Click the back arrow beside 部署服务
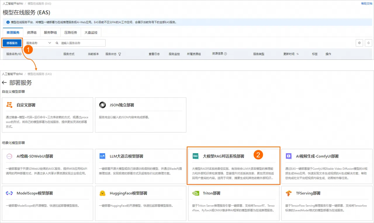The image size is (374, 223). tap(4, 83)
